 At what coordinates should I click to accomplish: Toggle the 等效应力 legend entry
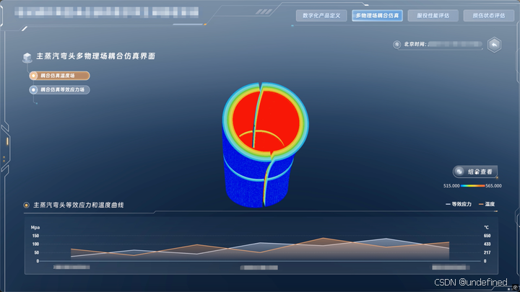pos(459,204)
